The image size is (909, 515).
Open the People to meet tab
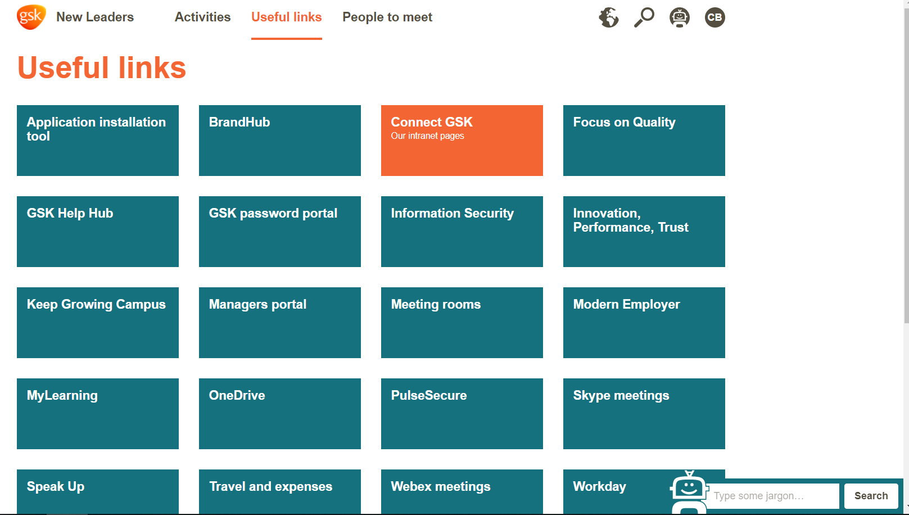coord(387,17)
